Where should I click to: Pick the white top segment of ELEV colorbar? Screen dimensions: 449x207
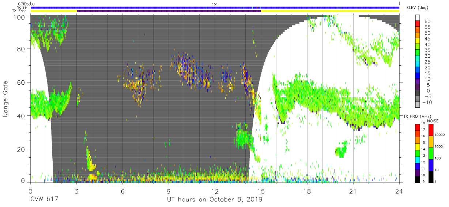(x=418, y=18)
